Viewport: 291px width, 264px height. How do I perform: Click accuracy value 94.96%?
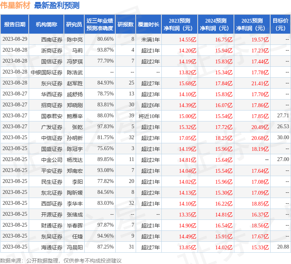click(105, 236)
